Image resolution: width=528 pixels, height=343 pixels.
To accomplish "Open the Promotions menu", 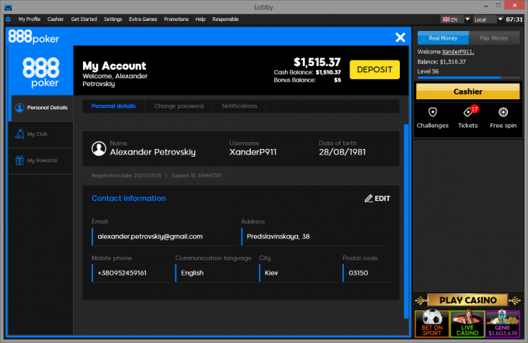I will (x=176, y=19).
